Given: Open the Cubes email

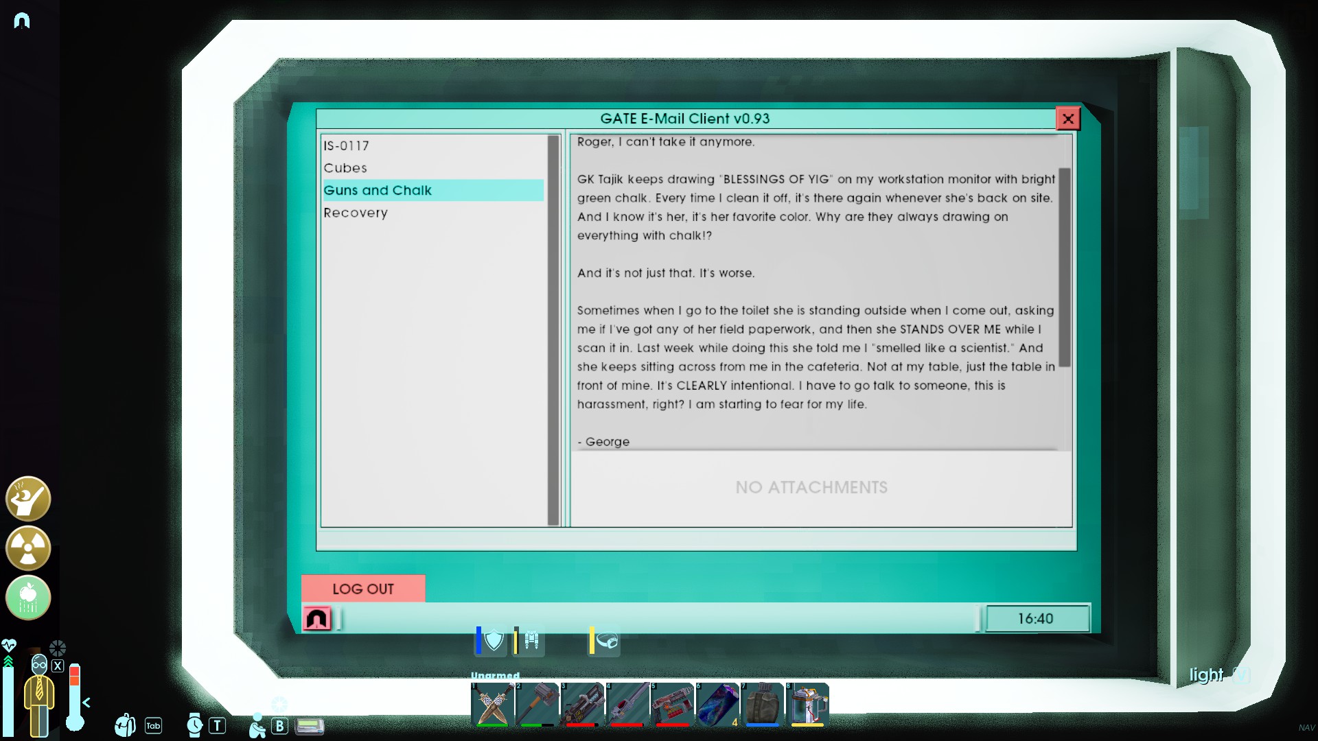Looking at the screenshot, I should coord(433,168).
